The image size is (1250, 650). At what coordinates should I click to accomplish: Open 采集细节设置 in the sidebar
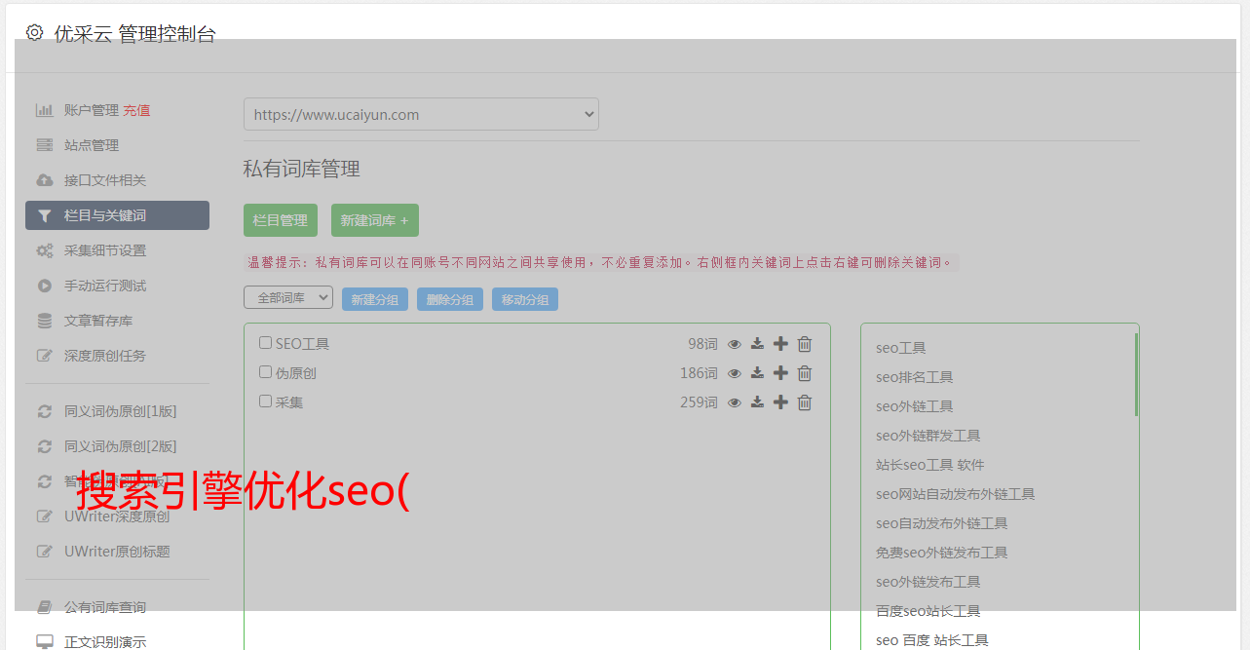click(x=105, y=250)
